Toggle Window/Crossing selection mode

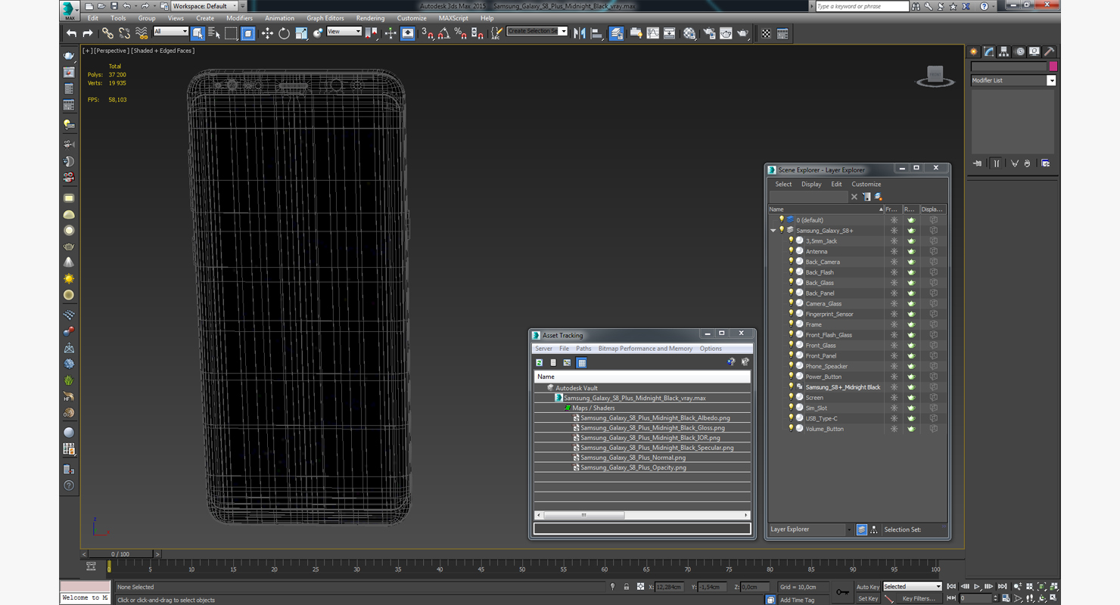pos(248,33)
